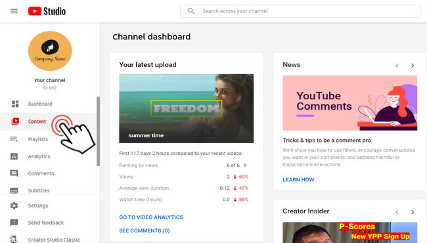
Task: Click the 'Your latest upload' card title
Action: click(x=148, y=65)
